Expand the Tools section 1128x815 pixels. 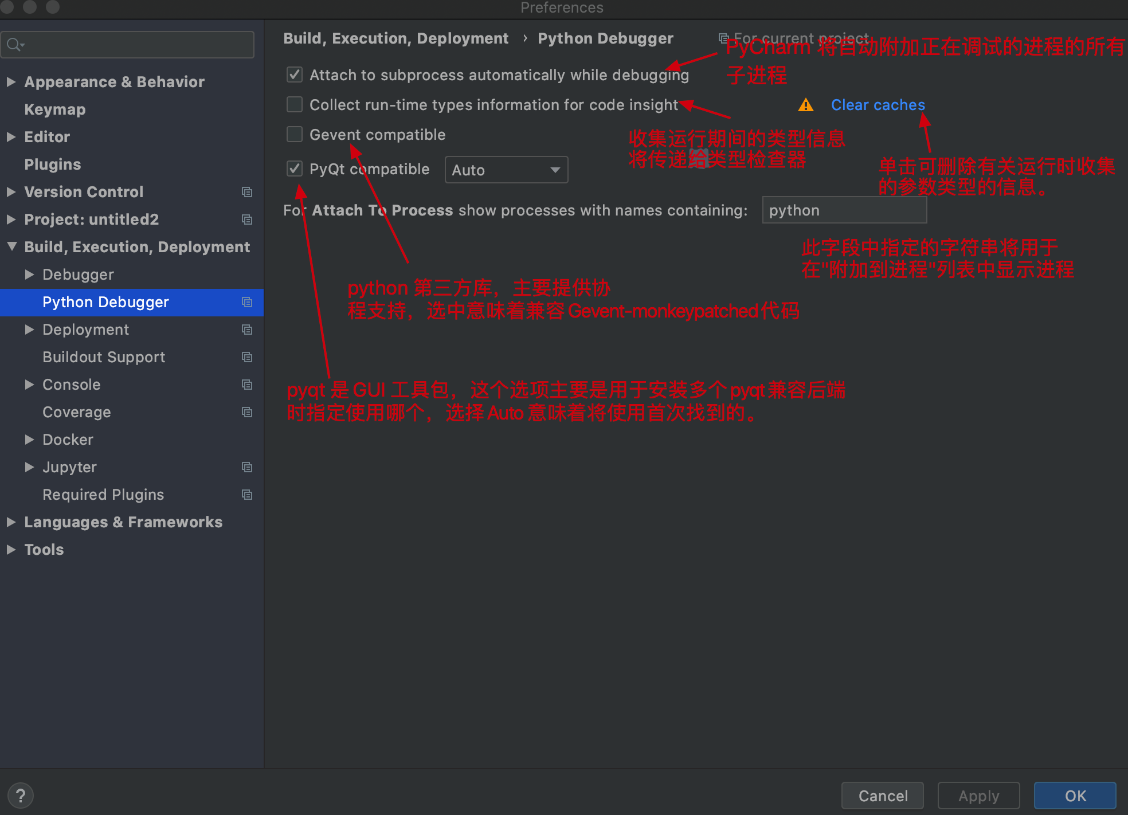(11, 550)
